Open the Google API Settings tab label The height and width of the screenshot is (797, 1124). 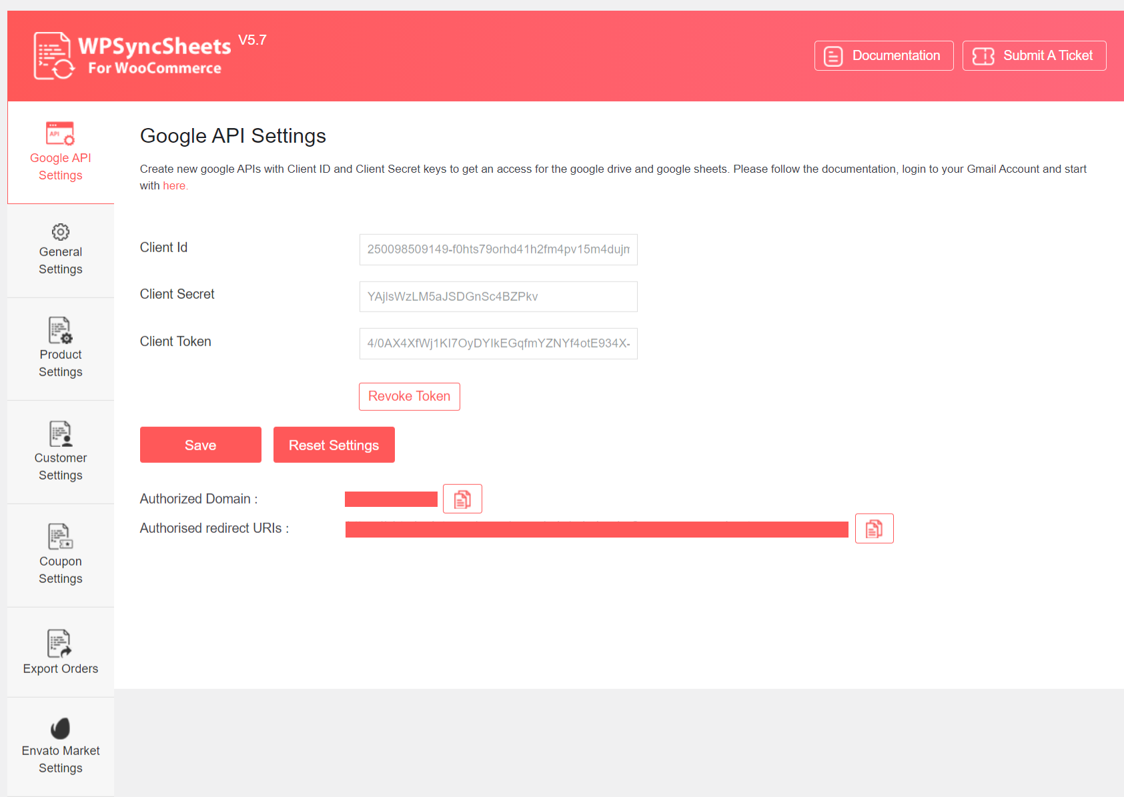(61, 167)
